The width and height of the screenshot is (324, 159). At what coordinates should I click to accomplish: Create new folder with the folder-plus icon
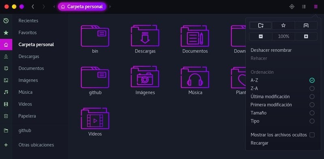tap(261, 25)
